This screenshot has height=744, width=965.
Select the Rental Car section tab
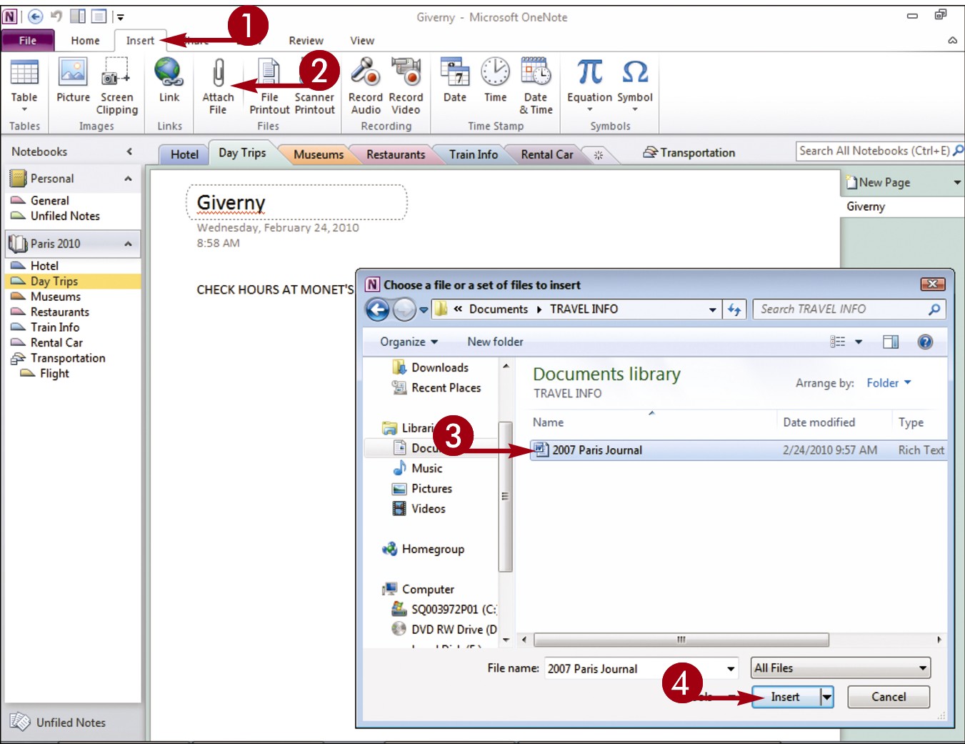pos(547,154)
